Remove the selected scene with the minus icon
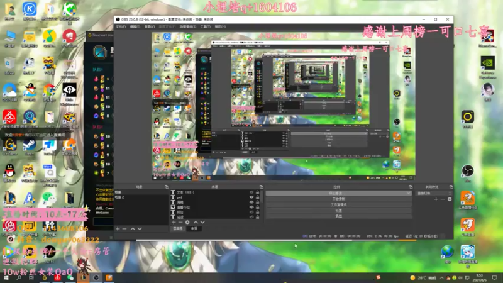The width and height of the screenshot is (503, 283). [124, 229]
